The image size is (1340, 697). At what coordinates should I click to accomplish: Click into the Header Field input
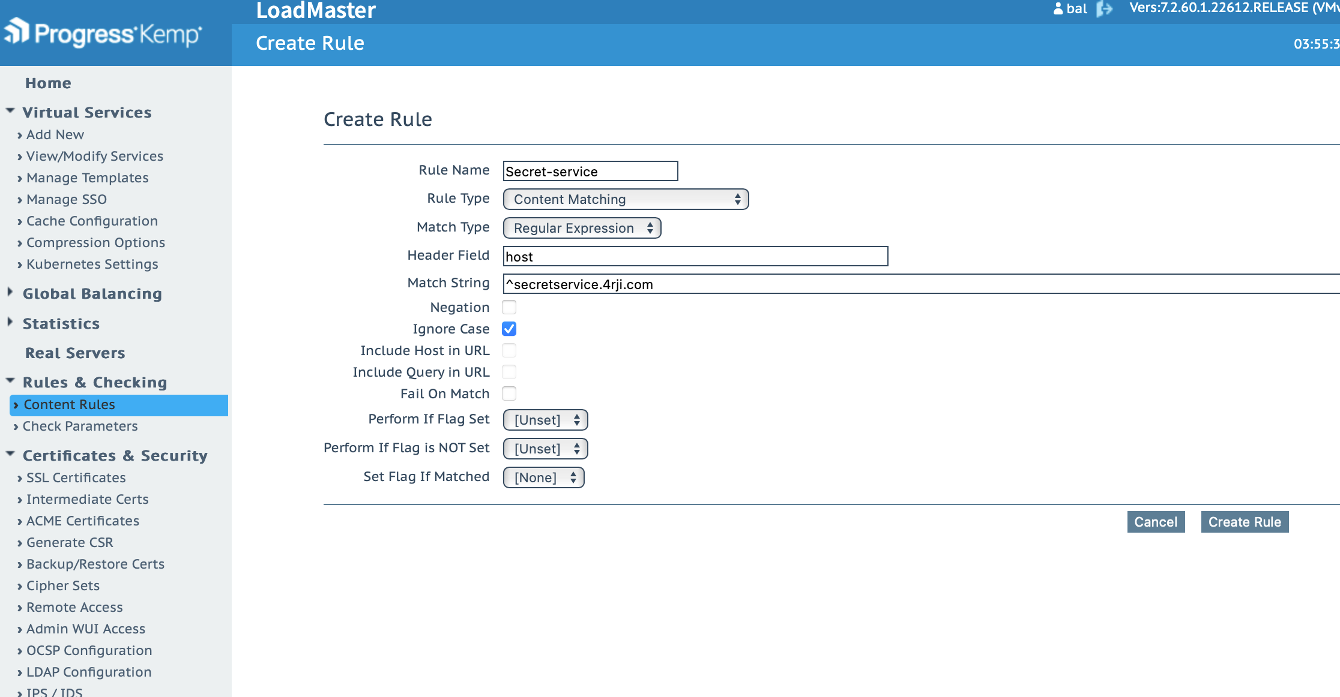(695, 257)
